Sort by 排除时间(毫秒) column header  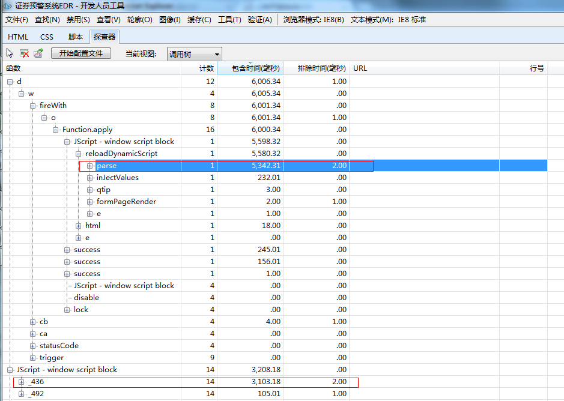(316, 68)
